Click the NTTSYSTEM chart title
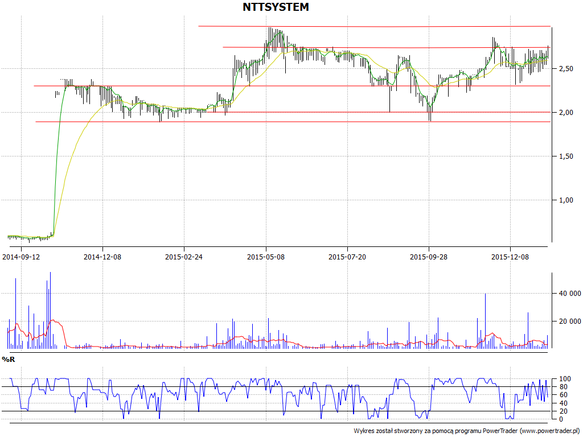 point(276,7)
